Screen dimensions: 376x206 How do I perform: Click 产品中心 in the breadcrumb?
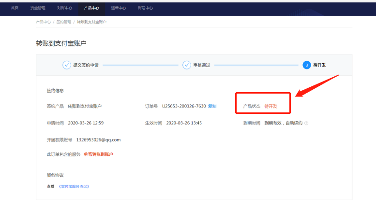click(43, 22)
